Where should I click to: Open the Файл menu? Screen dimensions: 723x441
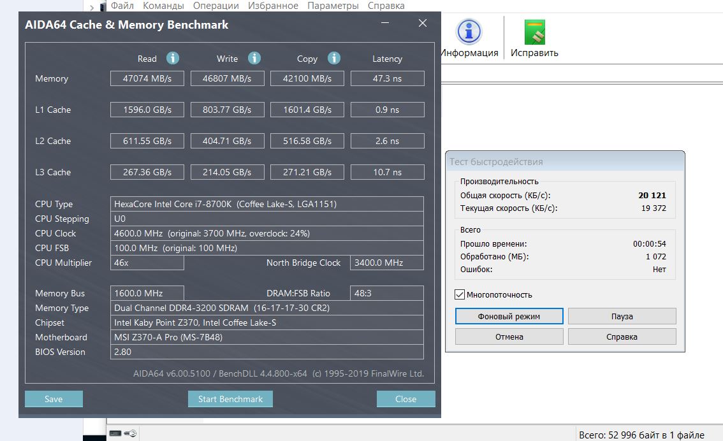click(122, 6)
